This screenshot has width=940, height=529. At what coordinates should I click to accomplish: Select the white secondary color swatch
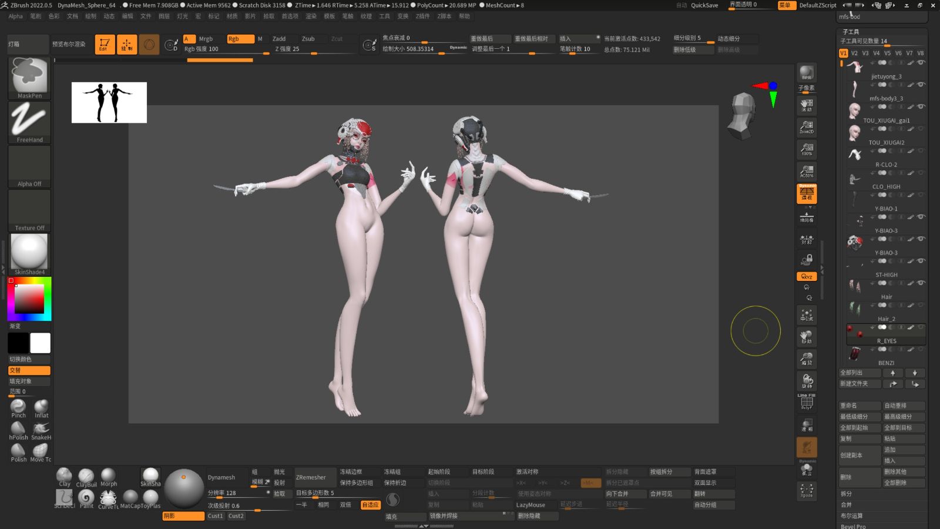coord(41,343)
